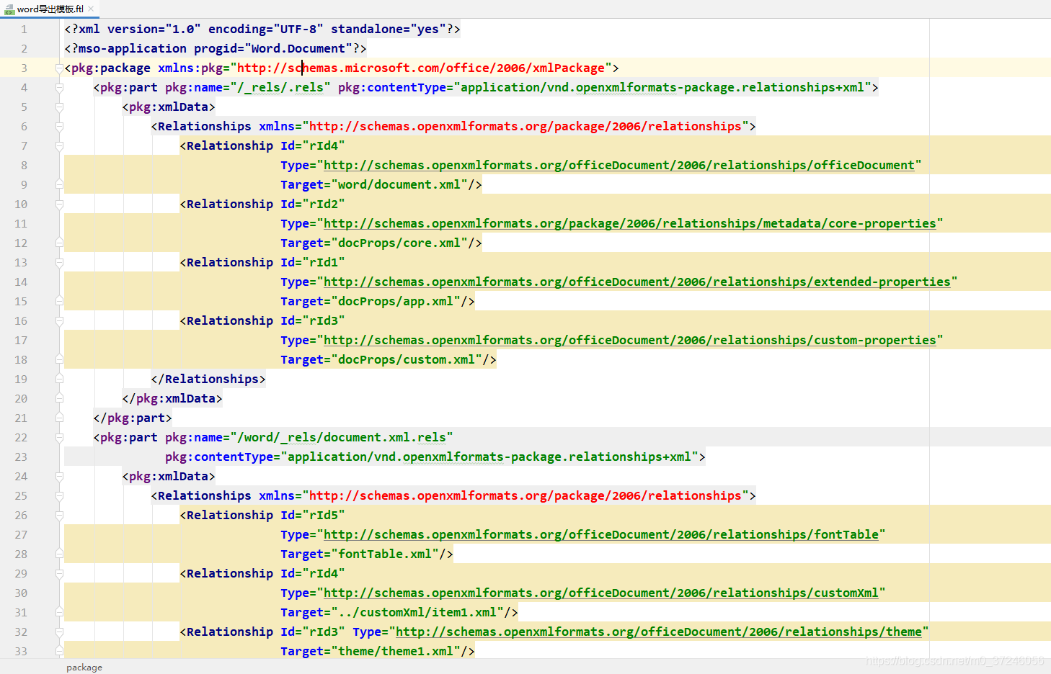
Task: Fold the rId4 Relationship on line 29
Action: click(x=59, y=574)
